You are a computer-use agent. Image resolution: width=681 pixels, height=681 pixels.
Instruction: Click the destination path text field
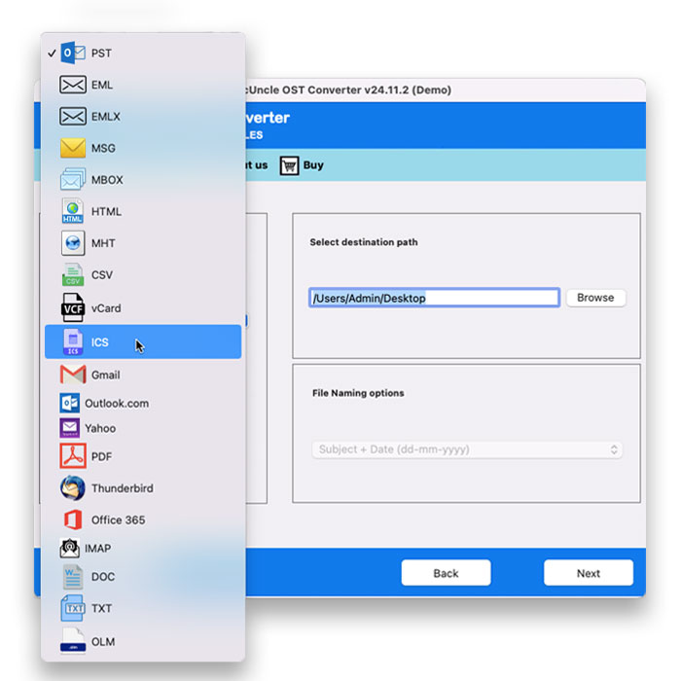coord(434,298)
